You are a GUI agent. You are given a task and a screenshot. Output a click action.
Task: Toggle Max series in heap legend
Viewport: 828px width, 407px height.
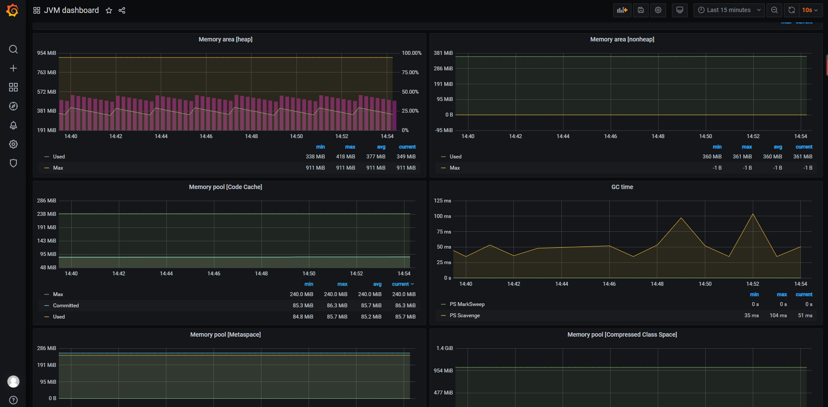point(58,168)
